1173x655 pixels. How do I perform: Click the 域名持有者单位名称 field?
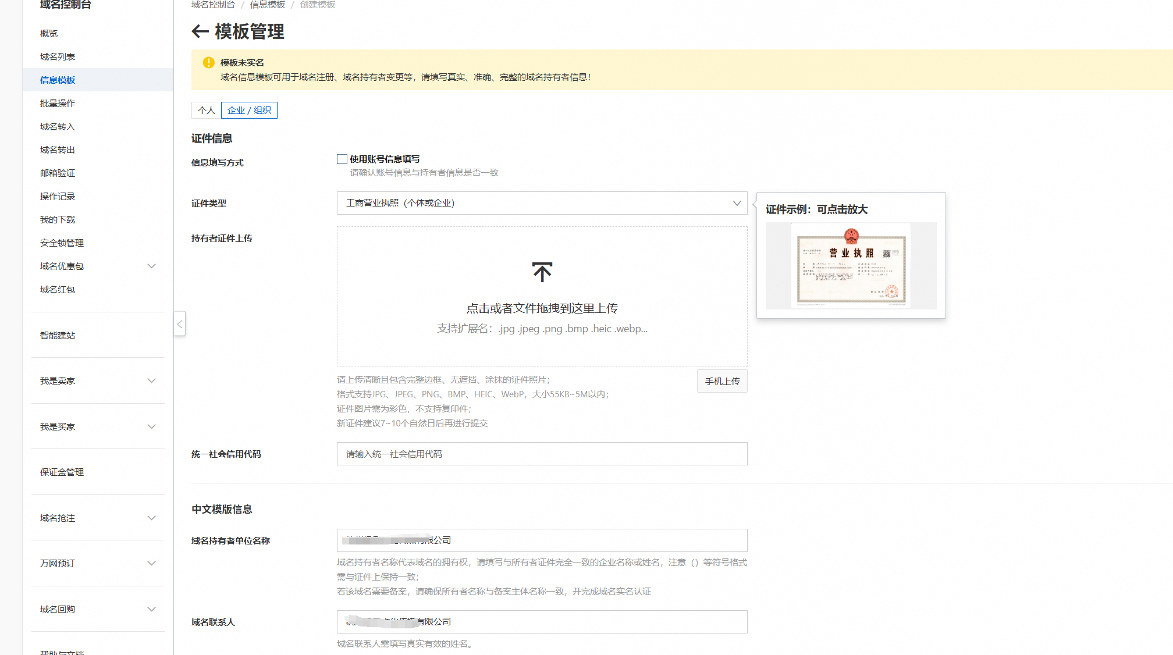542,540
